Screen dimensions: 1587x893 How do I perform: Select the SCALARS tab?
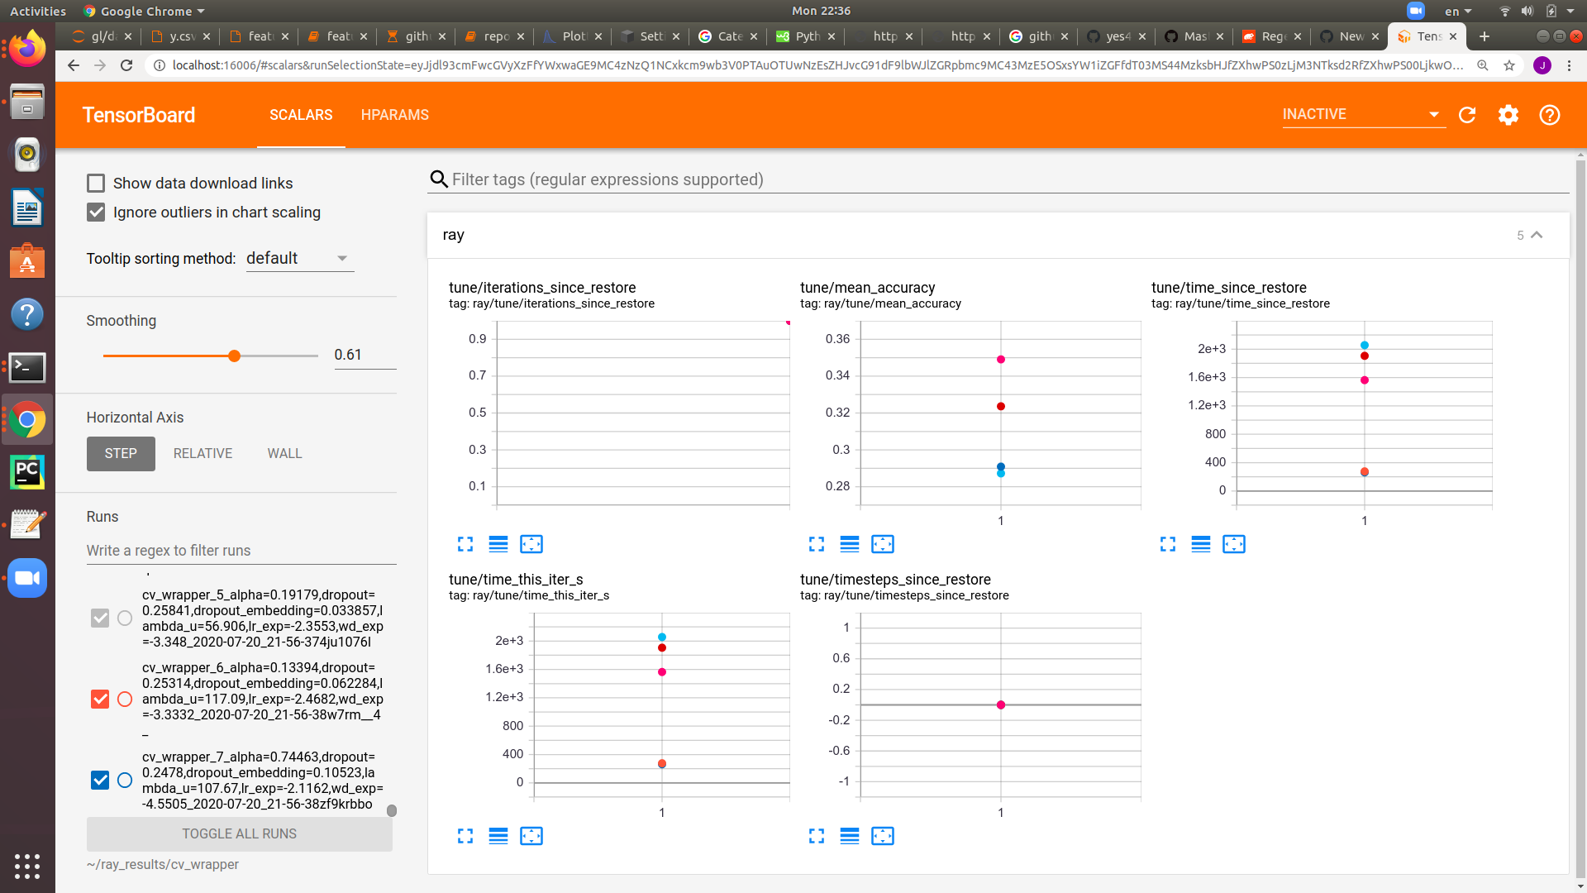(301, 115)
